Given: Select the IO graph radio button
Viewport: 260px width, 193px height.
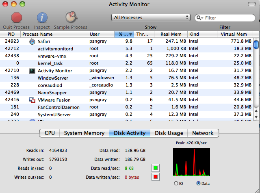Looking at the screenshot, I should 176,183.
